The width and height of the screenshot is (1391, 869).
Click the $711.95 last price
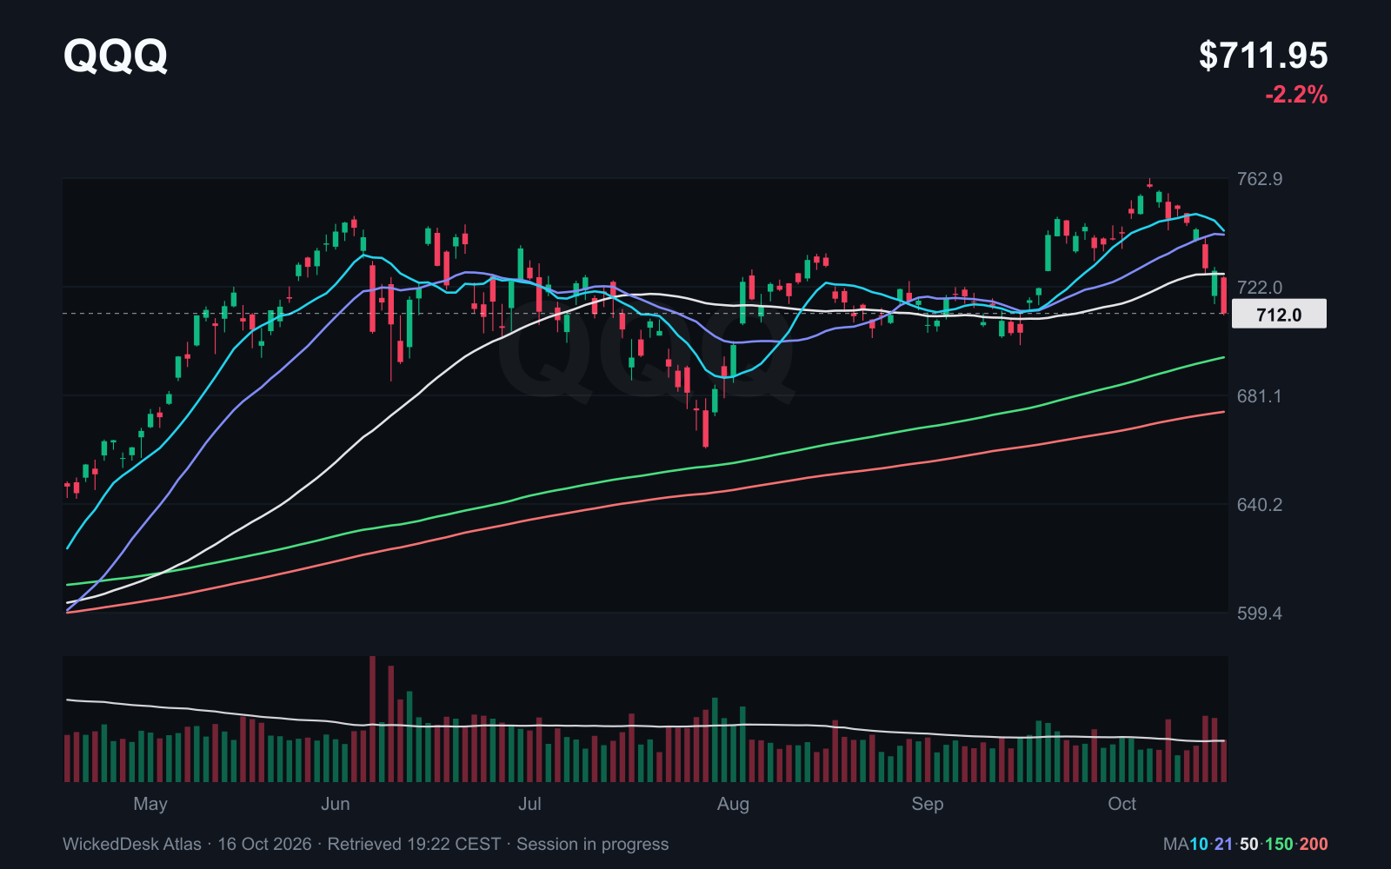[x=1263, y=56]
